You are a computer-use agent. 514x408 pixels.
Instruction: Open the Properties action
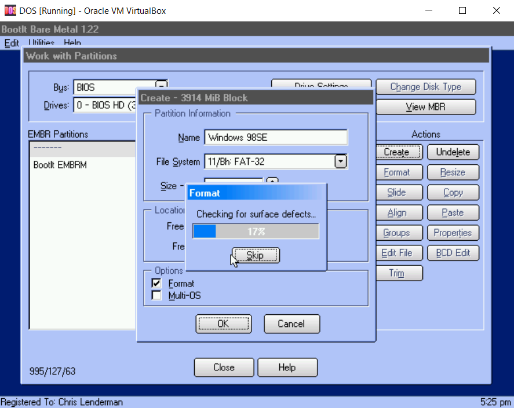453,233
